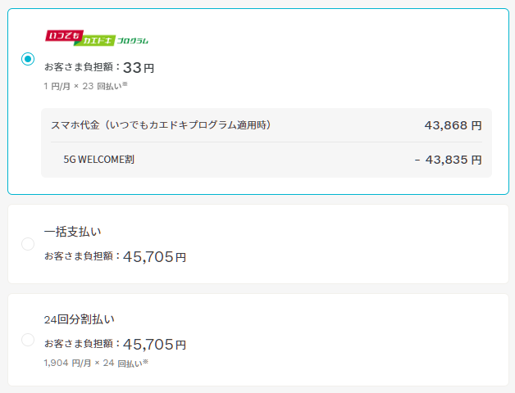Click the ※ mark after 24回払い
Image resolution: width=515 pixels, height=393 pixels.
(145, 362)
